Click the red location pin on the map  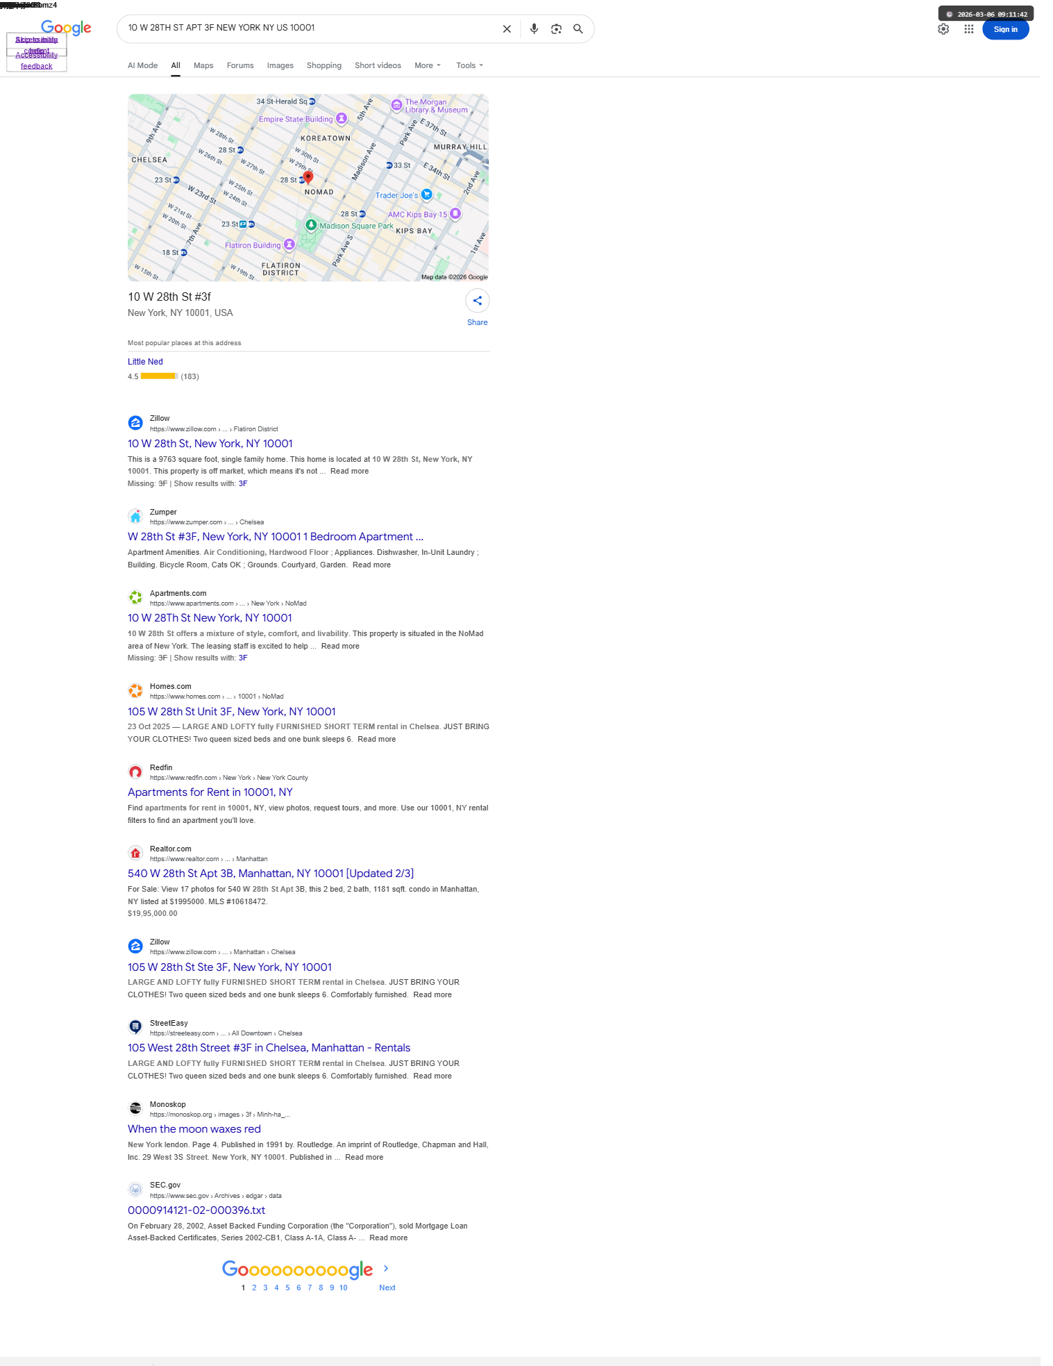point(308,178)
